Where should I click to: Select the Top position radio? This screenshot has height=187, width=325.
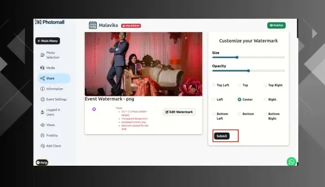240,85
